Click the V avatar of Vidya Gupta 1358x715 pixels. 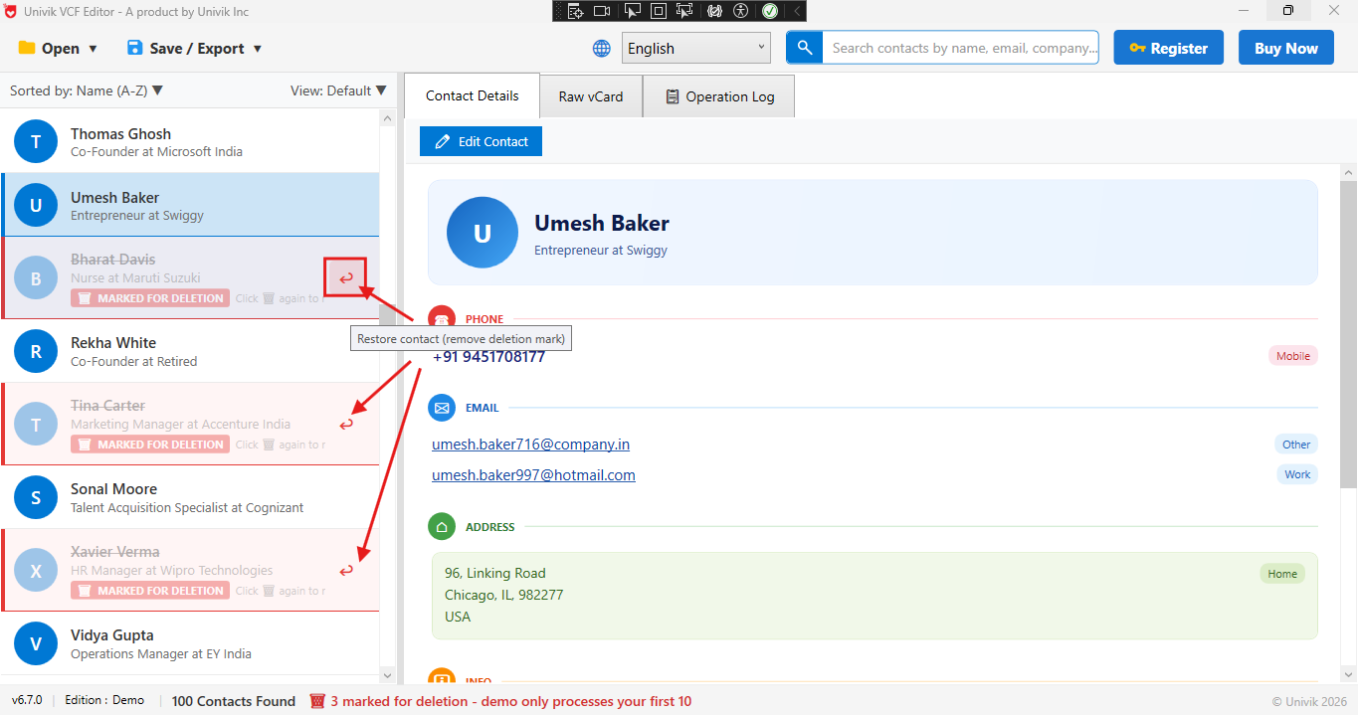tap(36, 643)
